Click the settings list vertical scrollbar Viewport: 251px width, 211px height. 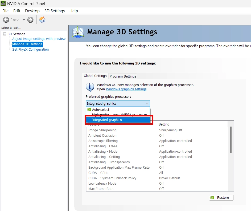[x=231, y=140]
